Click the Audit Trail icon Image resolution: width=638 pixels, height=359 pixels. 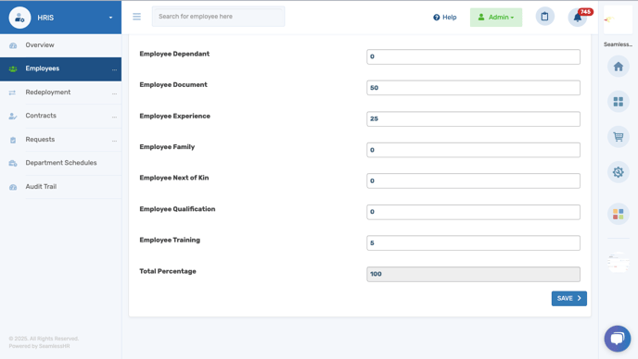(x=13, y=187)
